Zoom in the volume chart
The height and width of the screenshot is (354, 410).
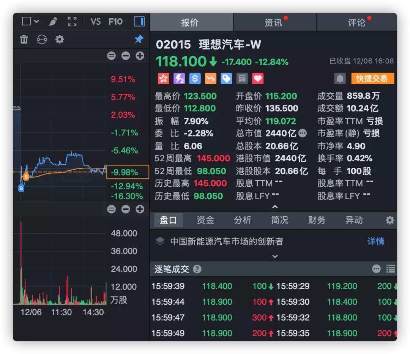pos(140,209)
